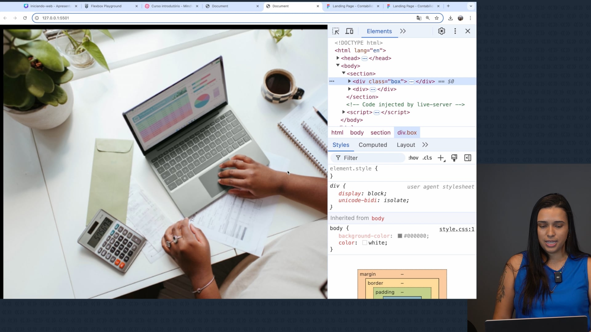
Task: Toggle the rendering emulations paintbrush icon
Action: 454,158
